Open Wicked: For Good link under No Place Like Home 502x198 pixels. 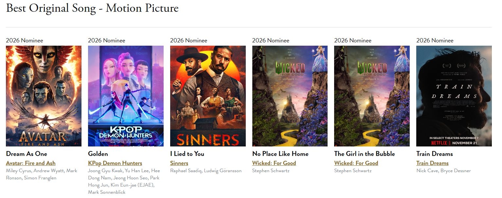point(274,163)
